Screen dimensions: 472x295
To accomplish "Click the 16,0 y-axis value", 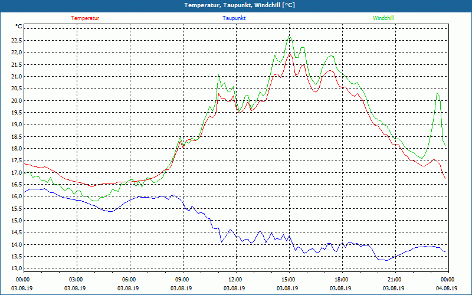I will [17, 196].
